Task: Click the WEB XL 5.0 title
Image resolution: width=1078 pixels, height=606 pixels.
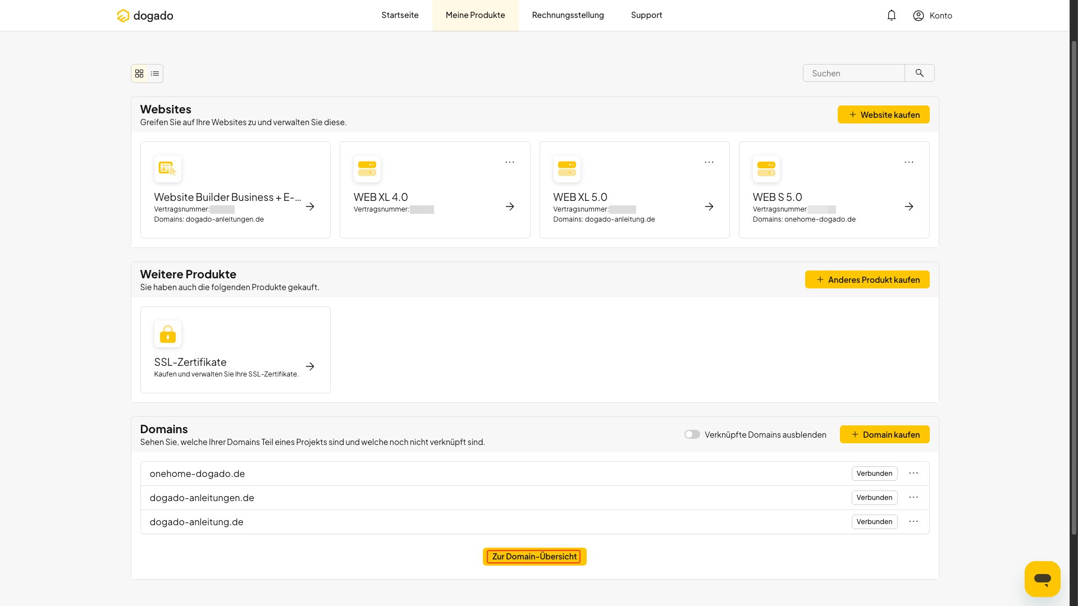Action: [581, 197]
